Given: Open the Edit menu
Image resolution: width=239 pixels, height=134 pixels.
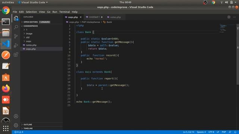Looking at the screenshot, I should (21, 12).
